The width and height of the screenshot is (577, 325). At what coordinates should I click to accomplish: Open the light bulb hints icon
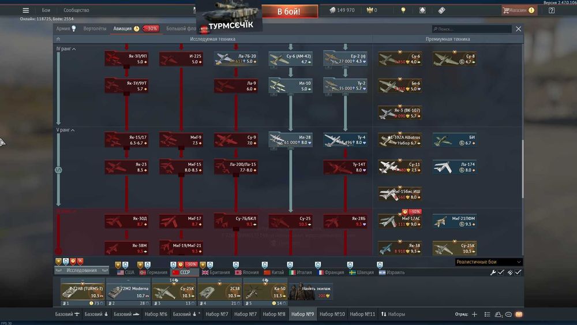(x=403, y=10)
